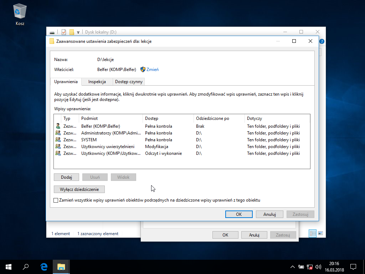This screenshot has width=365, height=274.
Task: Click Wyłącz dziedziczenie button
Action: coord(79,189)
